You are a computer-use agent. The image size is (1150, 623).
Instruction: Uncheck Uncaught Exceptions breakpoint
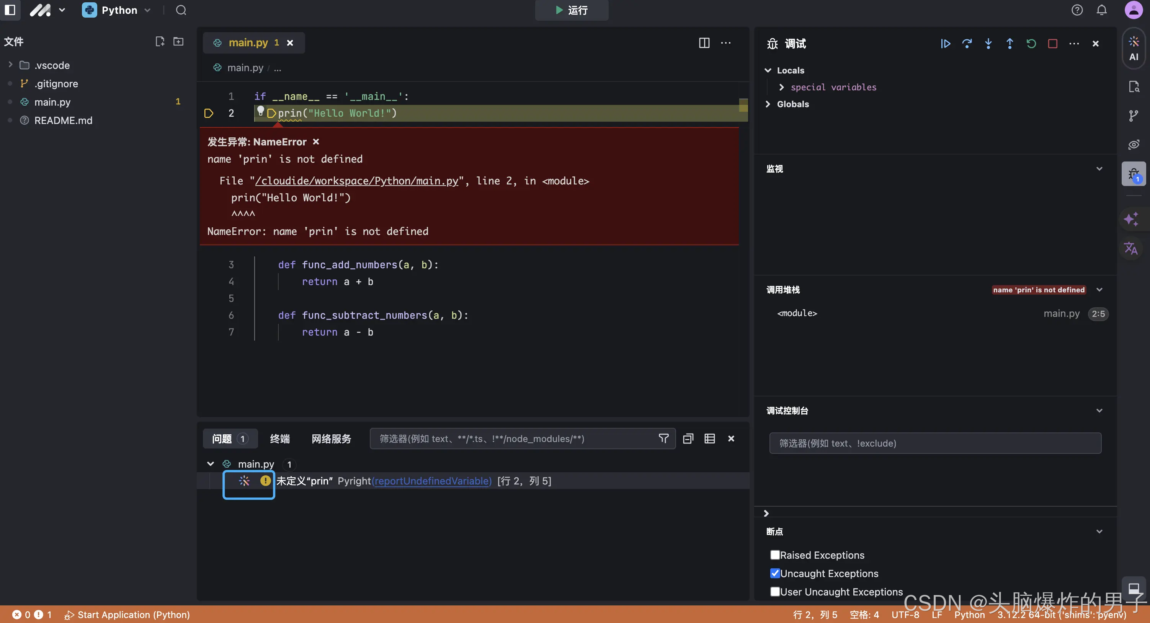pyautogui.click(x=775, y=573)
